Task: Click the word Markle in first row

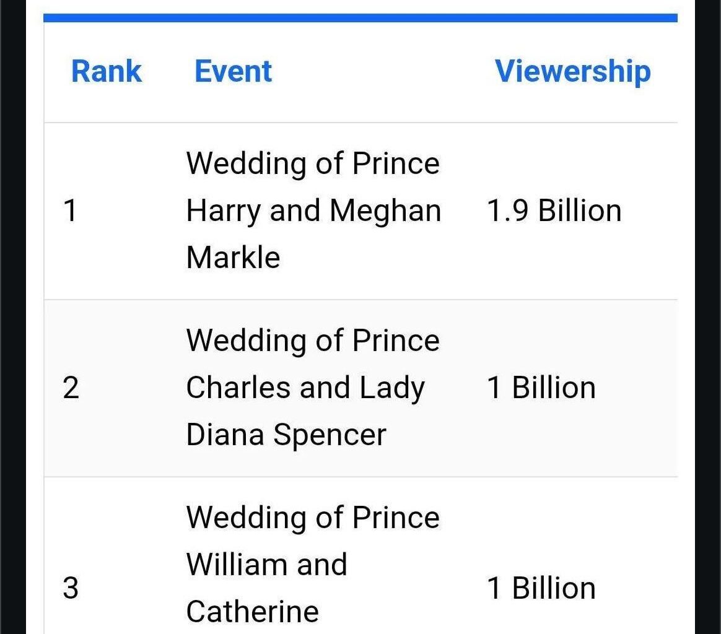Action: (x=233, y=257)
